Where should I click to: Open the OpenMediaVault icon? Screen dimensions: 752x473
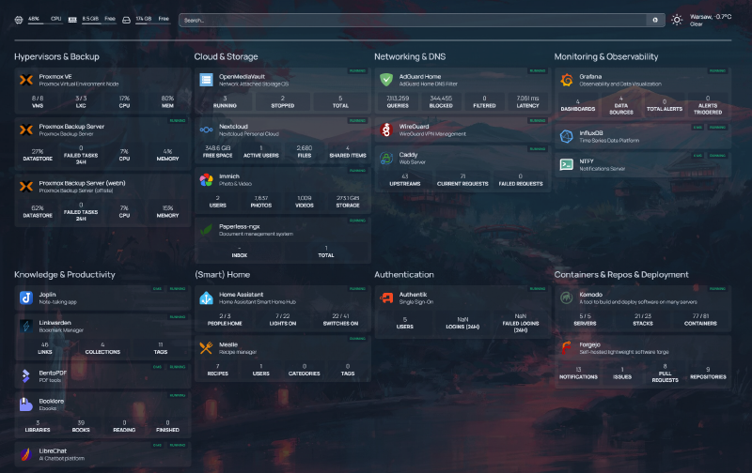click(x=206, y=80)
